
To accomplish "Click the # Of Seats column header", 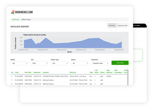I will tap(96, 71).
